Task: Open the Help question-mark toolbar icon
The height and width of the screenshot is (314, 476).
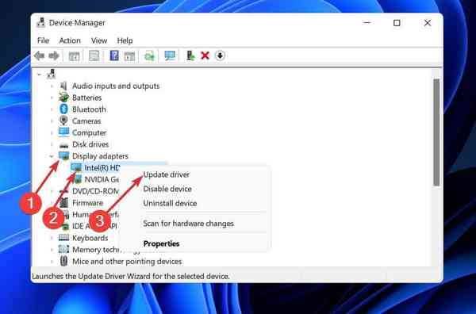Action: pos(114,56)
